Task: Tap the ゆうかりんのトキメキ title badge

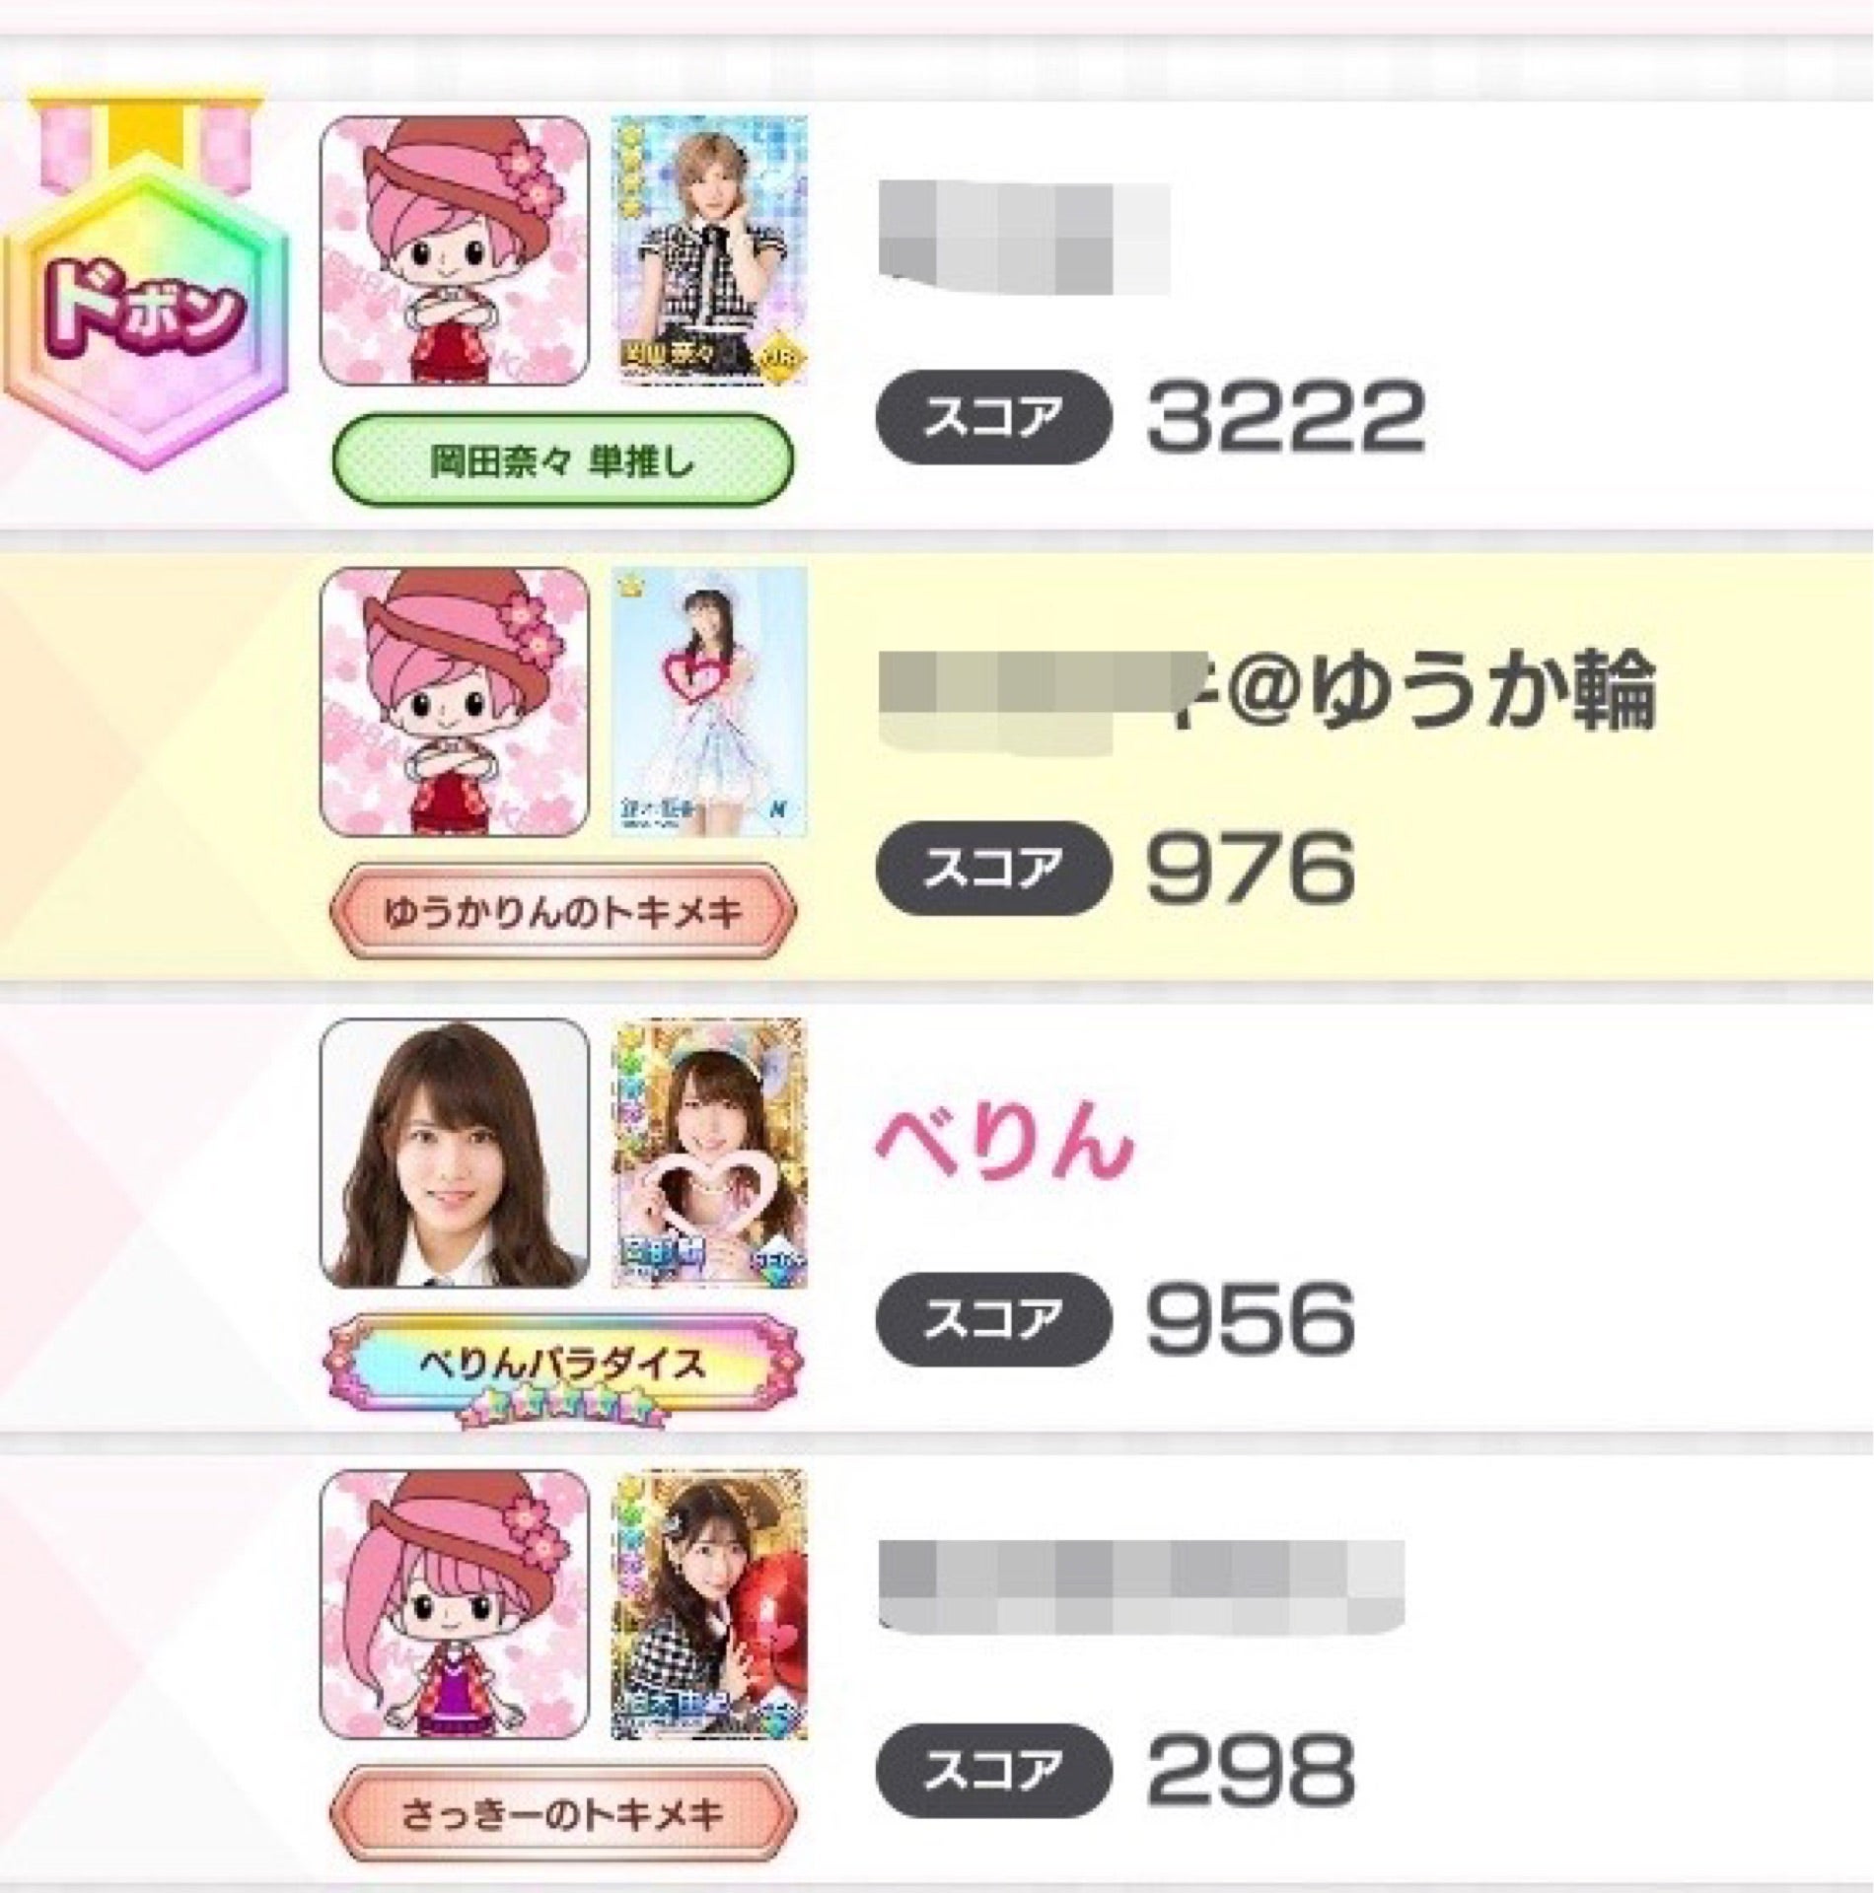Action: coord(562,912)
